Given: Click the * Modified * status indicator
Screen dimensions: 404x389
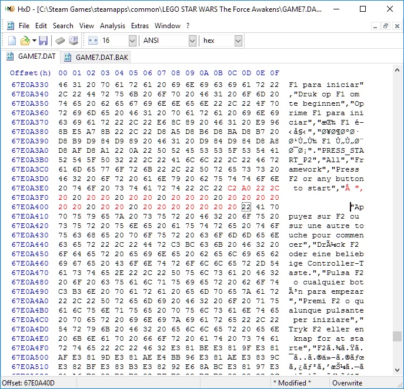Looking at the screenshot, I should (x=292, y=383).
